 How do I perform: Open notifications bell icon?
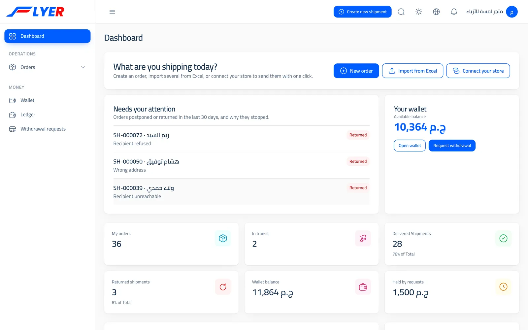454,12
